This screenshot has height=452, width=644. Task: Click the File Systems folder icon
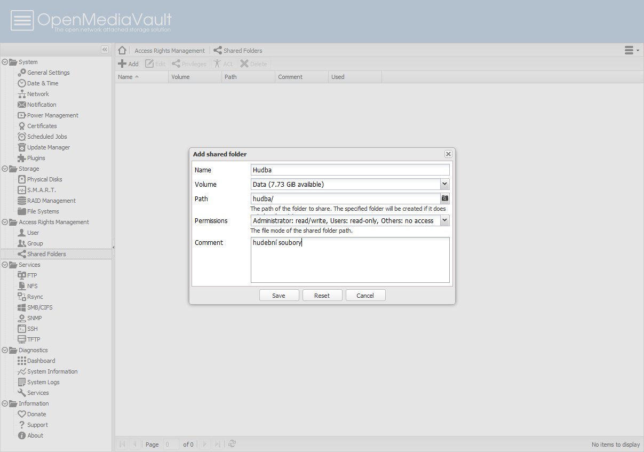click(x=22, y=211)
